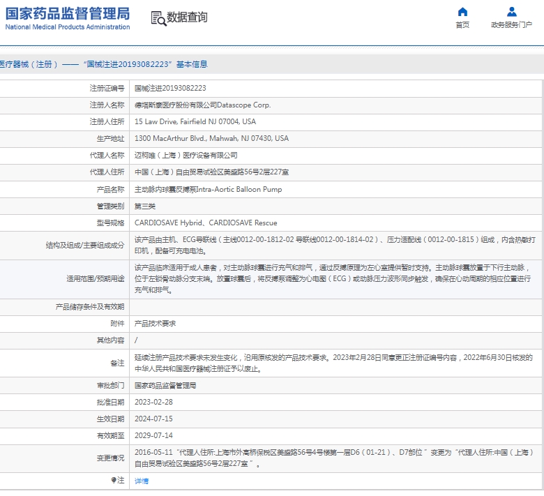
Task: Click the 注册人名称 row label
Action: click(x=107, y=105)
